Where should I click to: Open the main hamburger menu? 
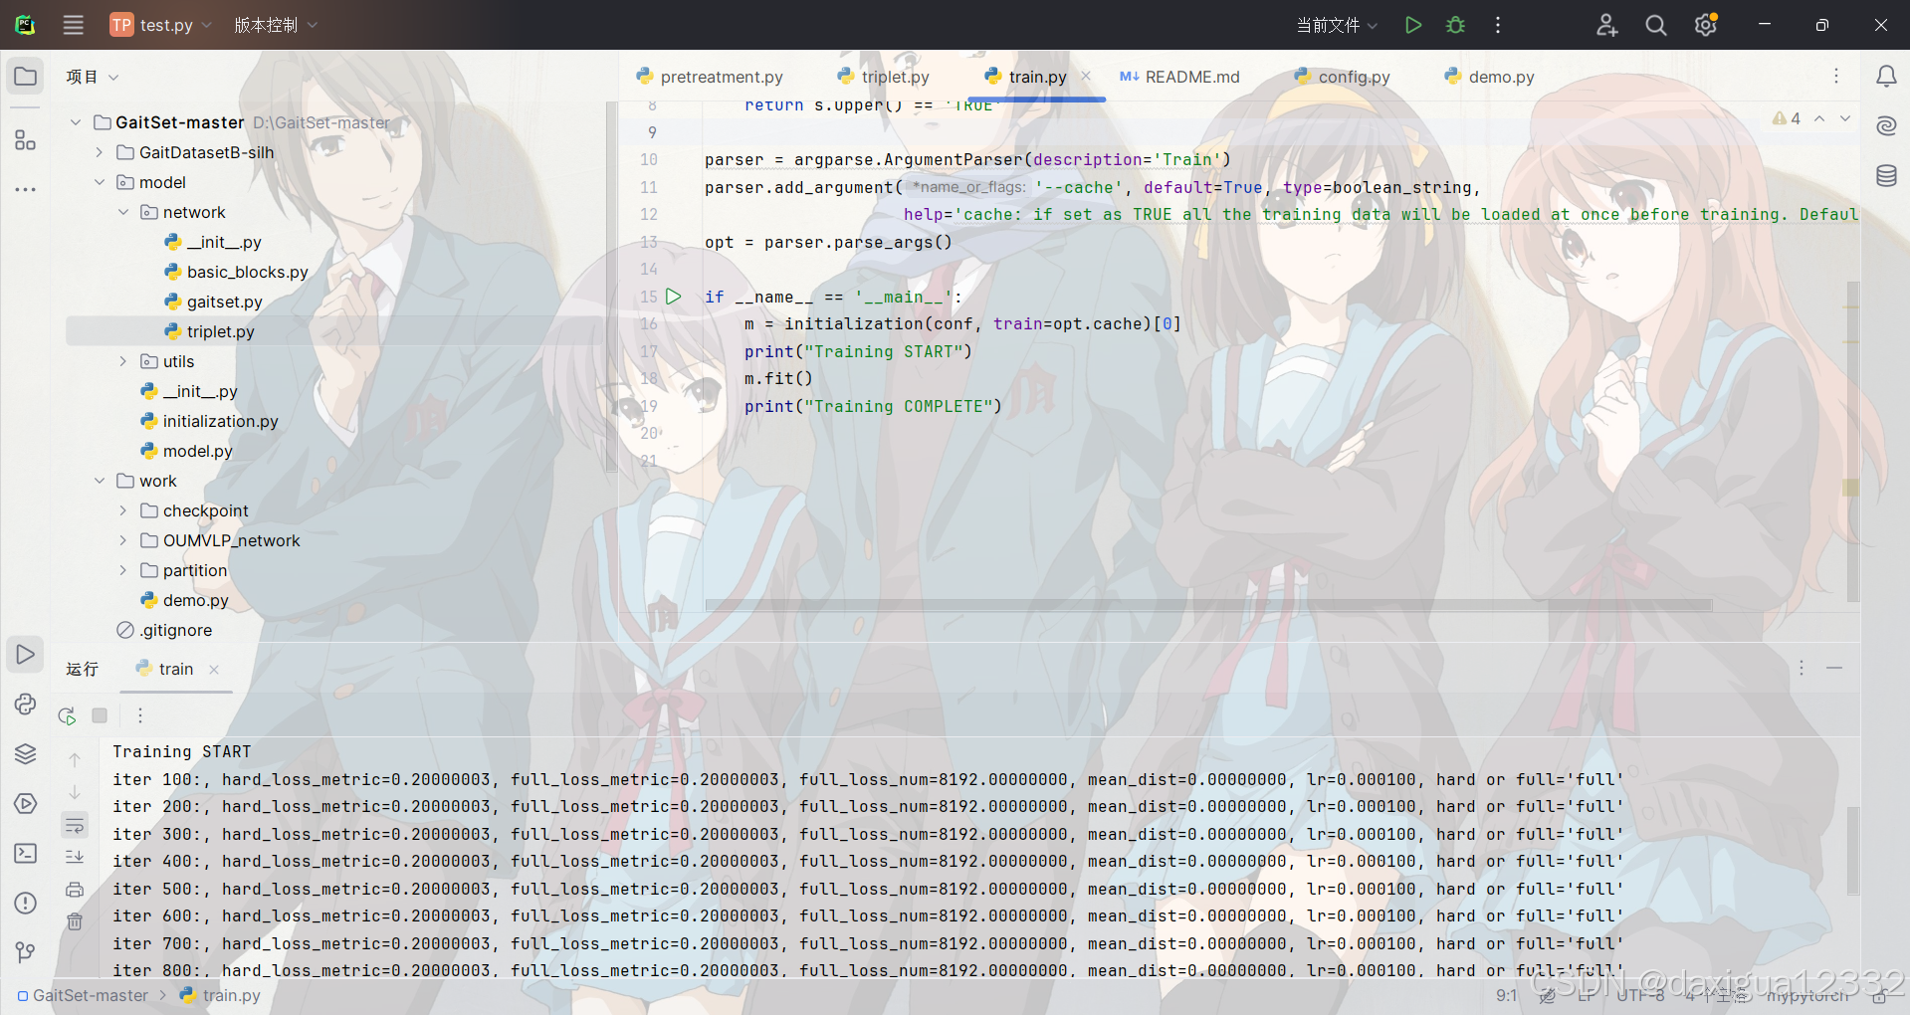74,25
